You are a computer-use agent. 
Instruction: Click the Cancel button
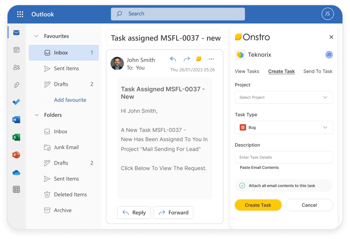point(309,205)
